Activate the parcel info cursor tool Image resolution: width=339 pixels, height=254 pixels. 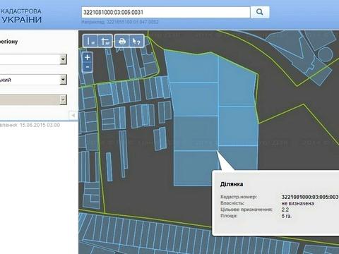136,41
